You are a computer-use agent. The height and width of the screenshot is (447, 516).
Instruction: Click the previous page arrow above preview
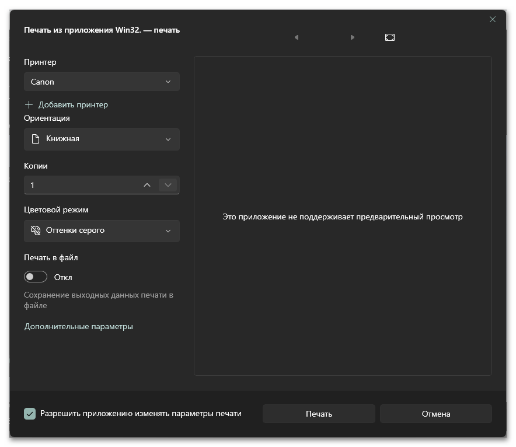pyautogui.click(x=297, y=37)
